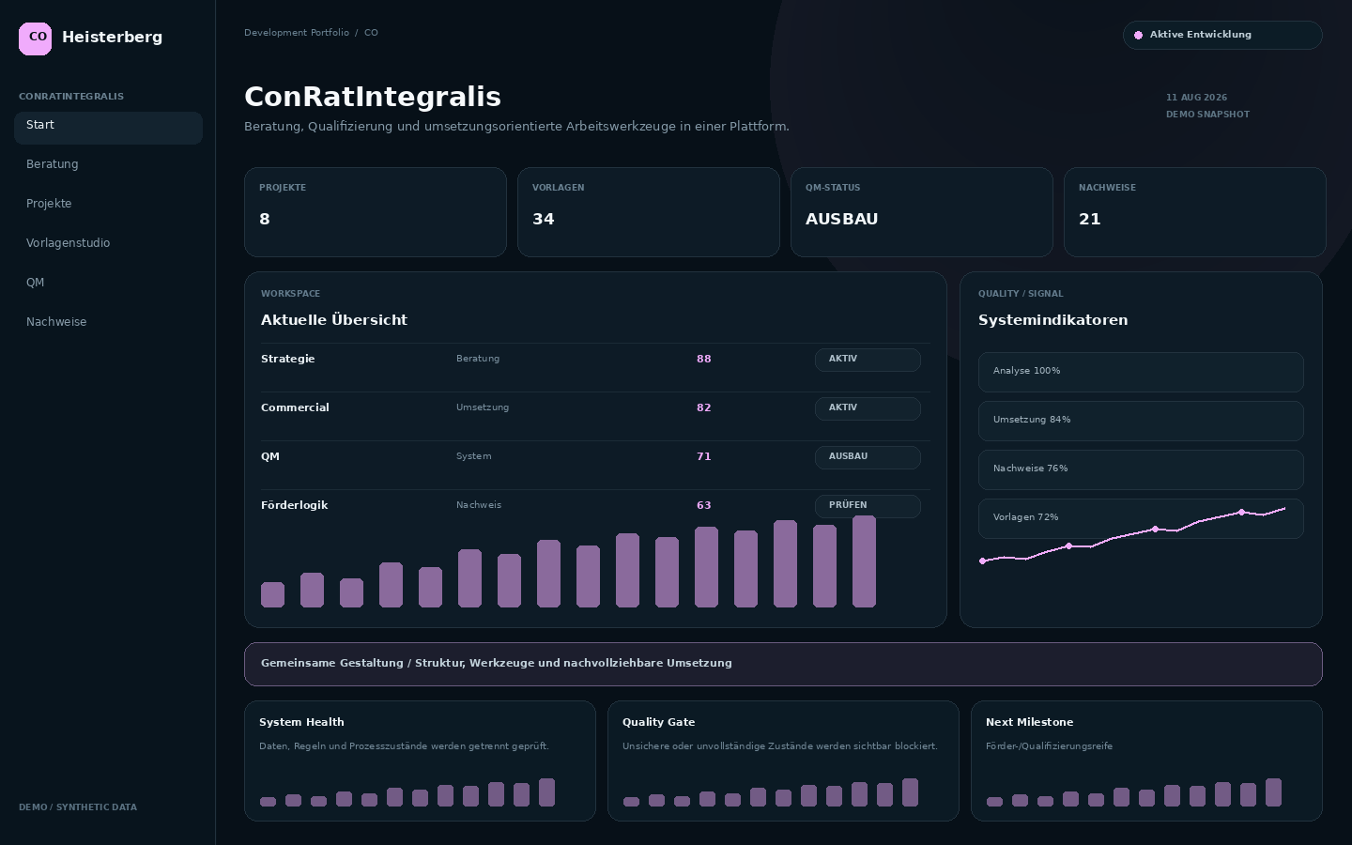The image size is (1352, 845).
Task: Click the score 82 in Commercial row
Action: coord(704,407)
